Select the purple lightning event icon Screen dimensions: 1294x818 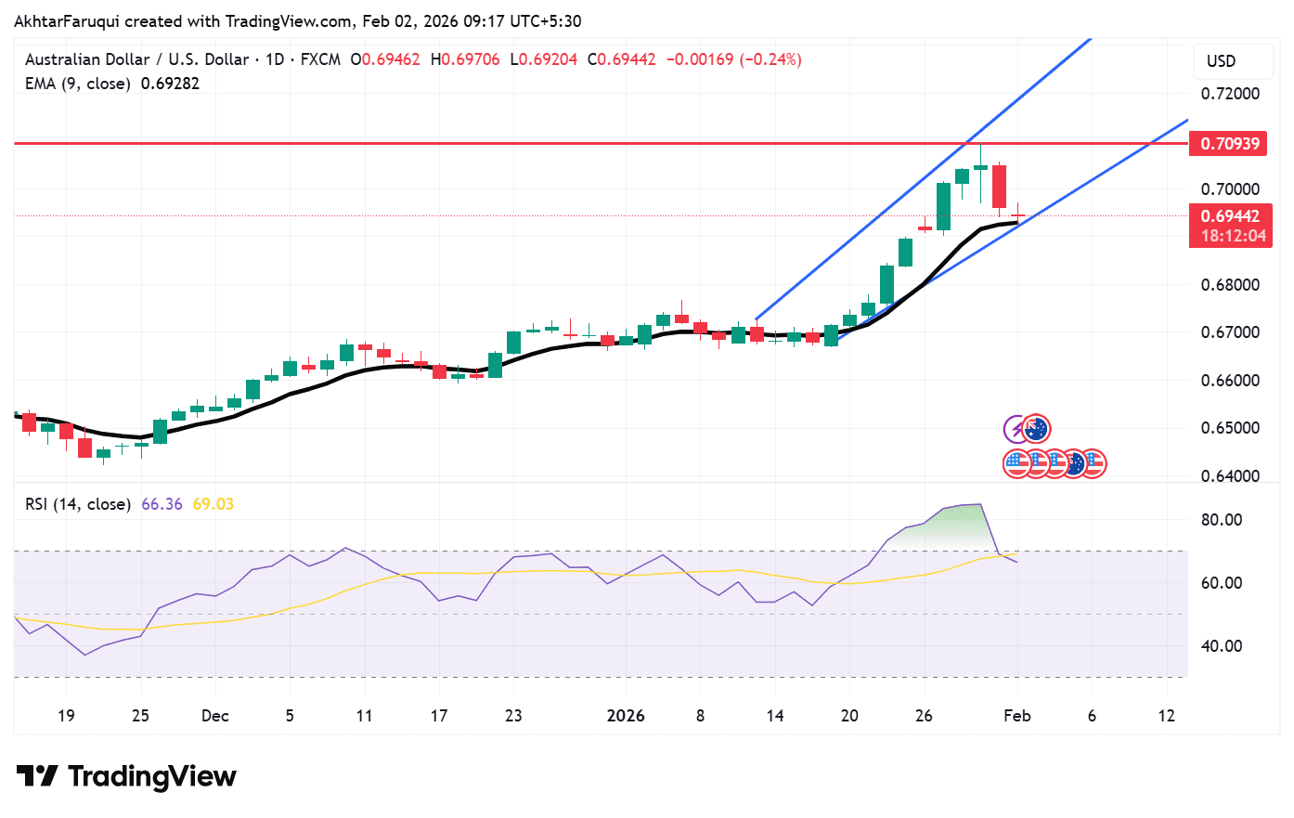pyautogui.click(x=1015, y=428)
